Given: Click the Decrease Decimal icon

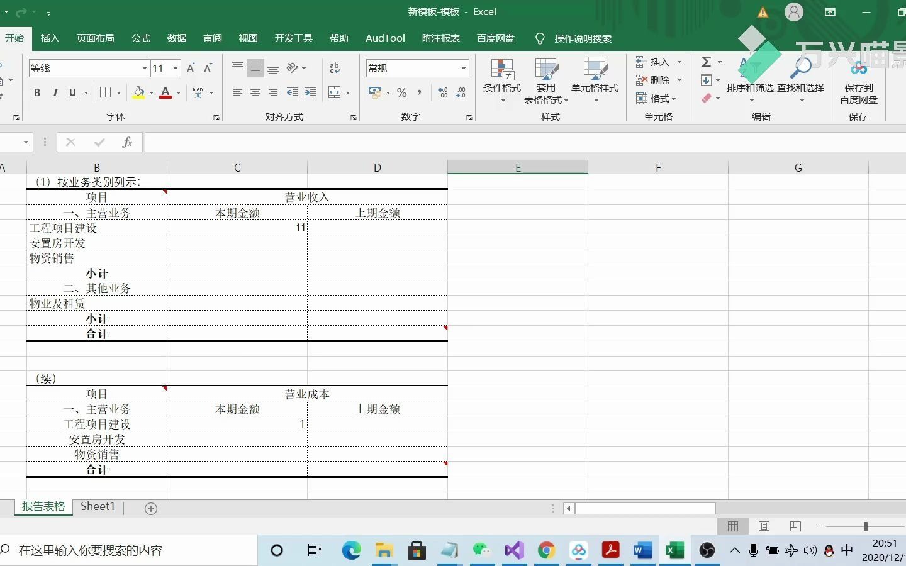Looking at the screenshot, I should coord(461,92).
